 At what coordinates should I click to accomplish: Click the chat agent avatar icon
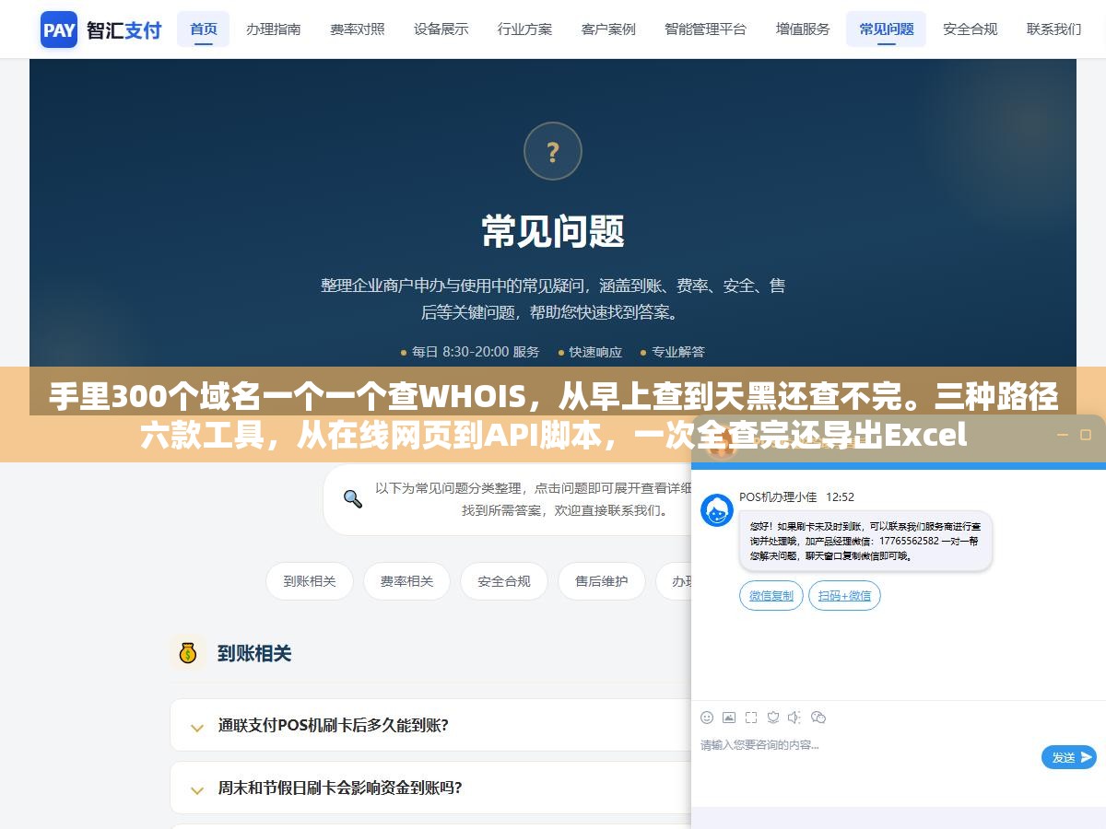pyautogui.click(x=717, y=510)
